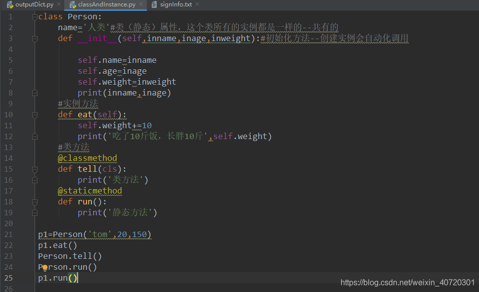
Task: Collapse the class Person fold marker
Action: [x=35, y=17]
